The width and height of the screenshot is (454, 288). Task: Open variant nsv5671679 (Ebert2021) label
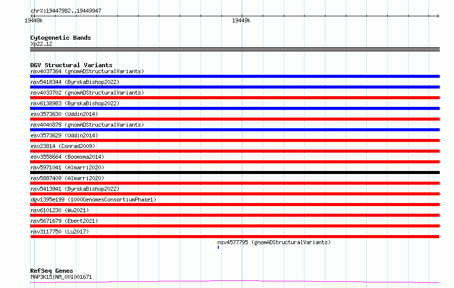click(64, 221)
